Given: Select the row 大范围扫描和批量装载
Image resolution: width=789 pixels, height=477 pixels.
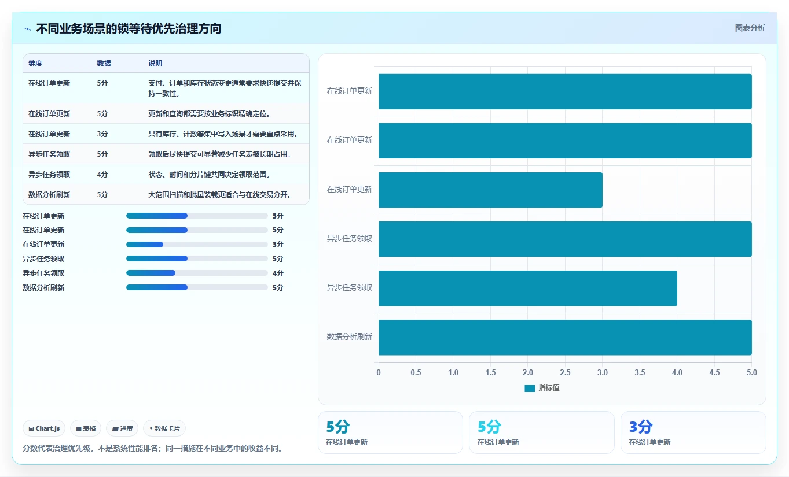Looking at the screenshot, I should pyautogui.click(x=166, y=194).
